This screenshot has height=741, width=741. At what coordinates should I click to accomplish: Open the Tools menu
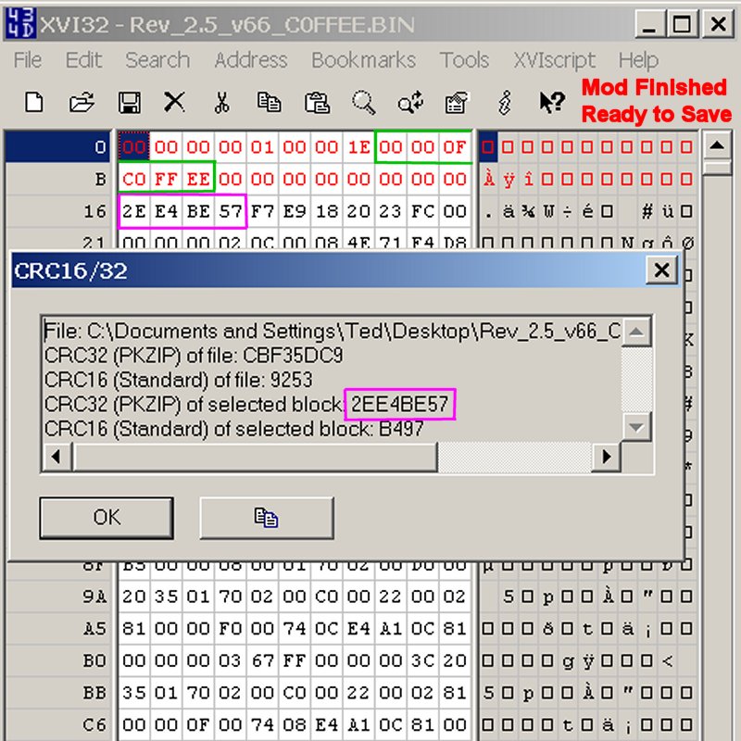464,60
